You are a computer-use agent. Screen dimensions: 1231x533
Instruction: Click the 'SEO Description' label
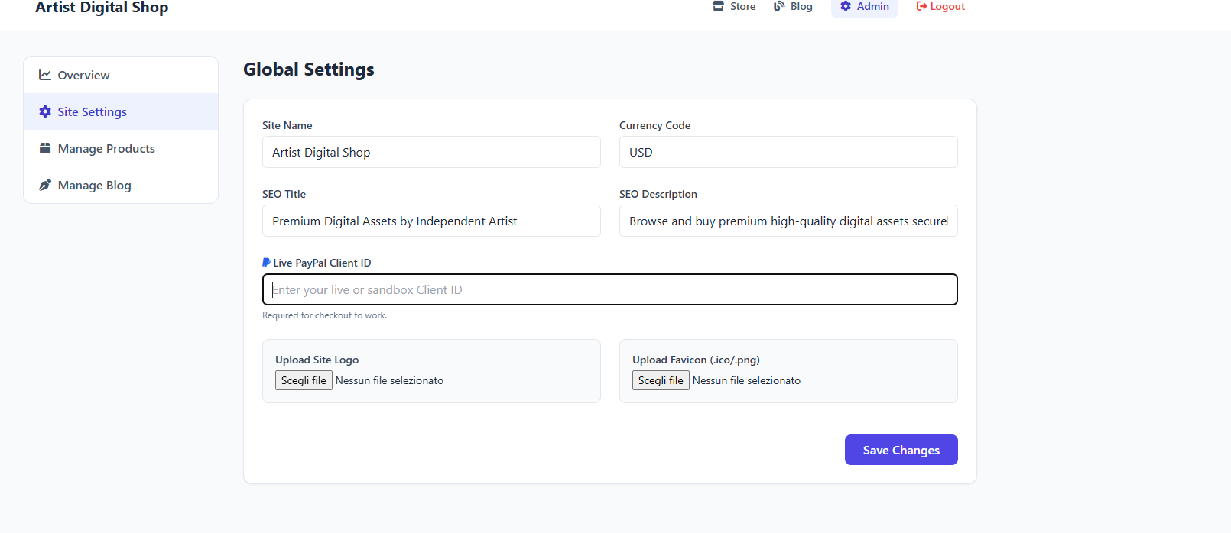tap(658, 194)
